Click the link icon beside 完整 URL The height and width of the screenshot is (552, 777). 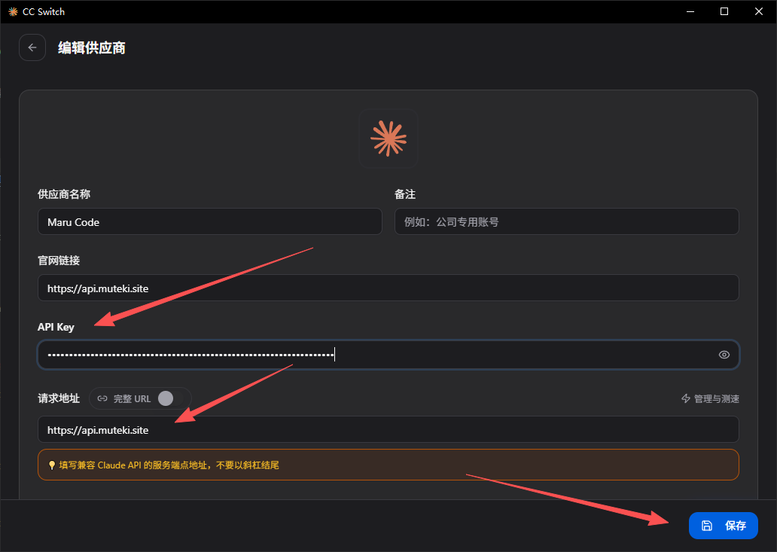click(102, 398)
